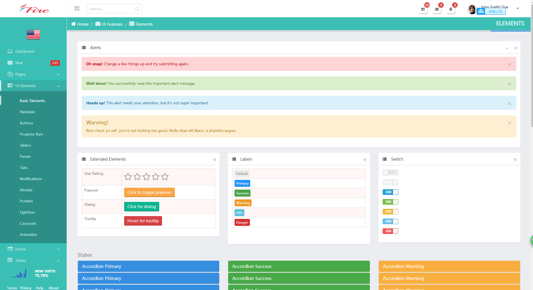Open the user menu chevron

(x=518, y=8)
